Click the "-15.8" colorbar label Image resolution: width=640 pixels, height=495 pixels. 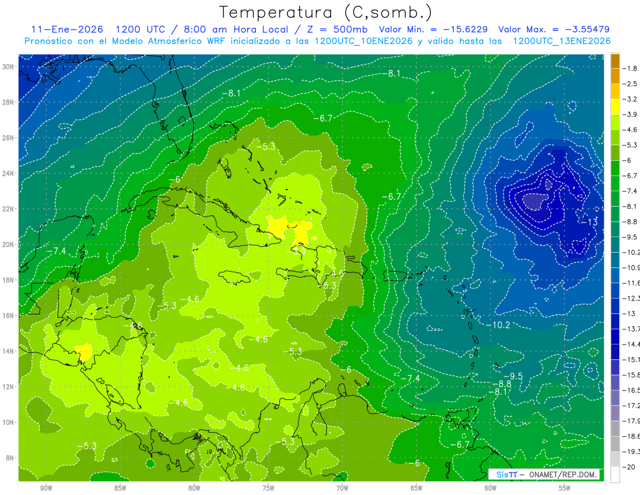pyautogui.click(x=632, y=375)
